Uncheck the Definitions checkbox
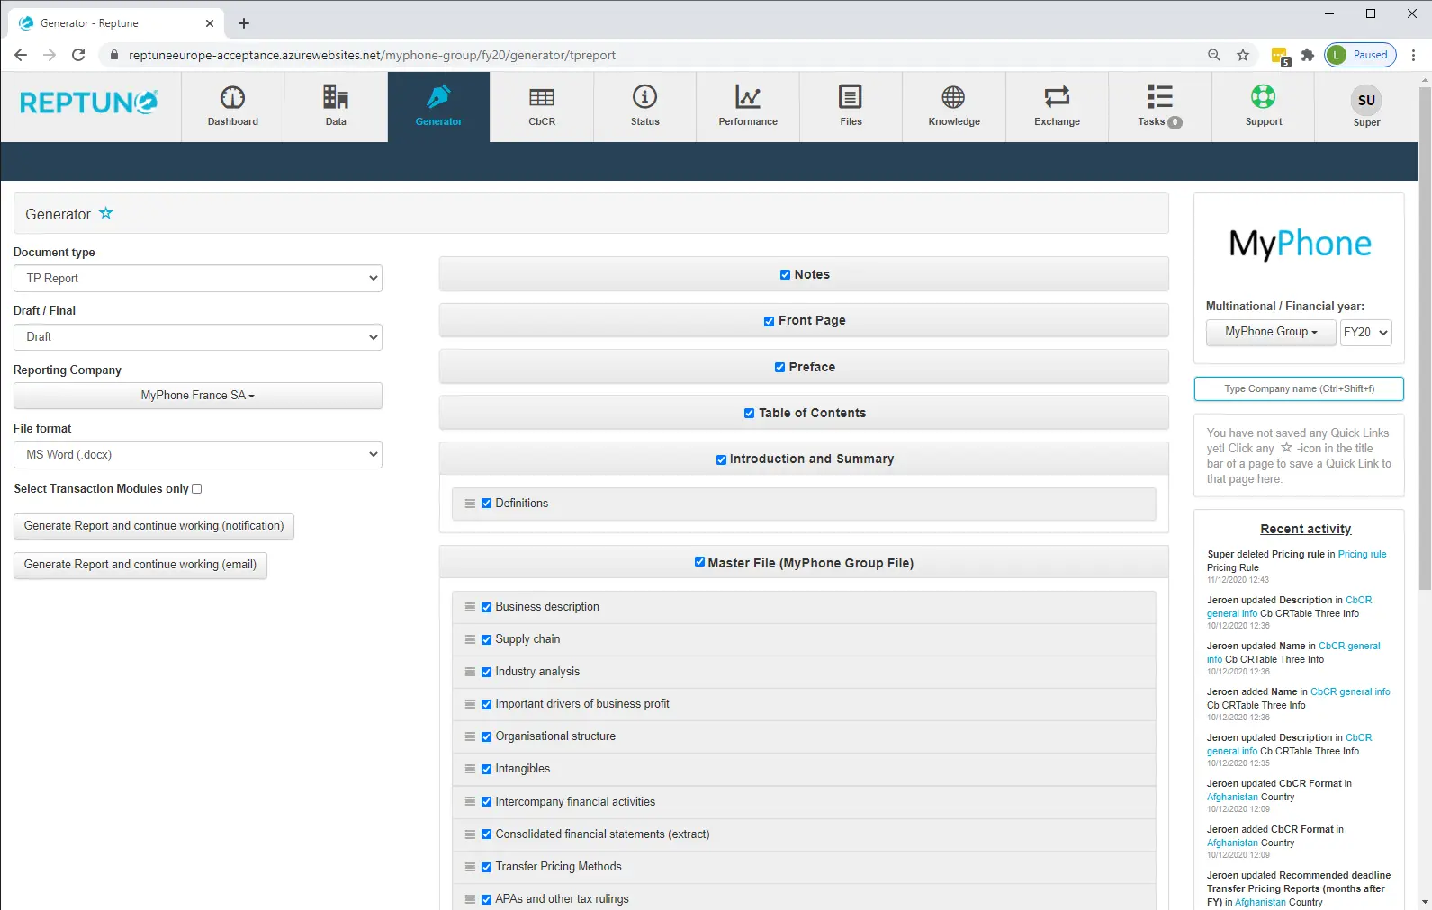The image size is (1432, 910). pos(486,504)
